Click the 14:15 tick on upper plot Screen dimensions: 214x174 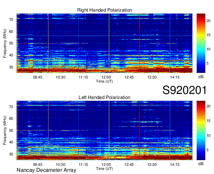tap(175, 77)
